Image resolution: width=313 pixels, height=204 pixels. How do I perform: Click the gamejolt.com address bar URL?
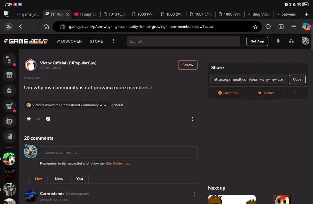coord(141,27)
